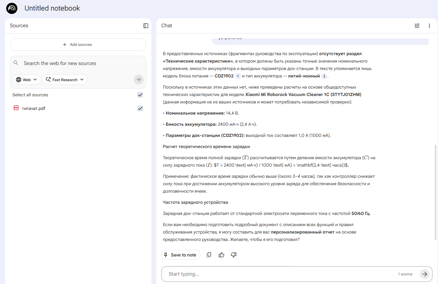Click Add sources
The width and height of the screenshot is (438, 284).
[78, 44]
